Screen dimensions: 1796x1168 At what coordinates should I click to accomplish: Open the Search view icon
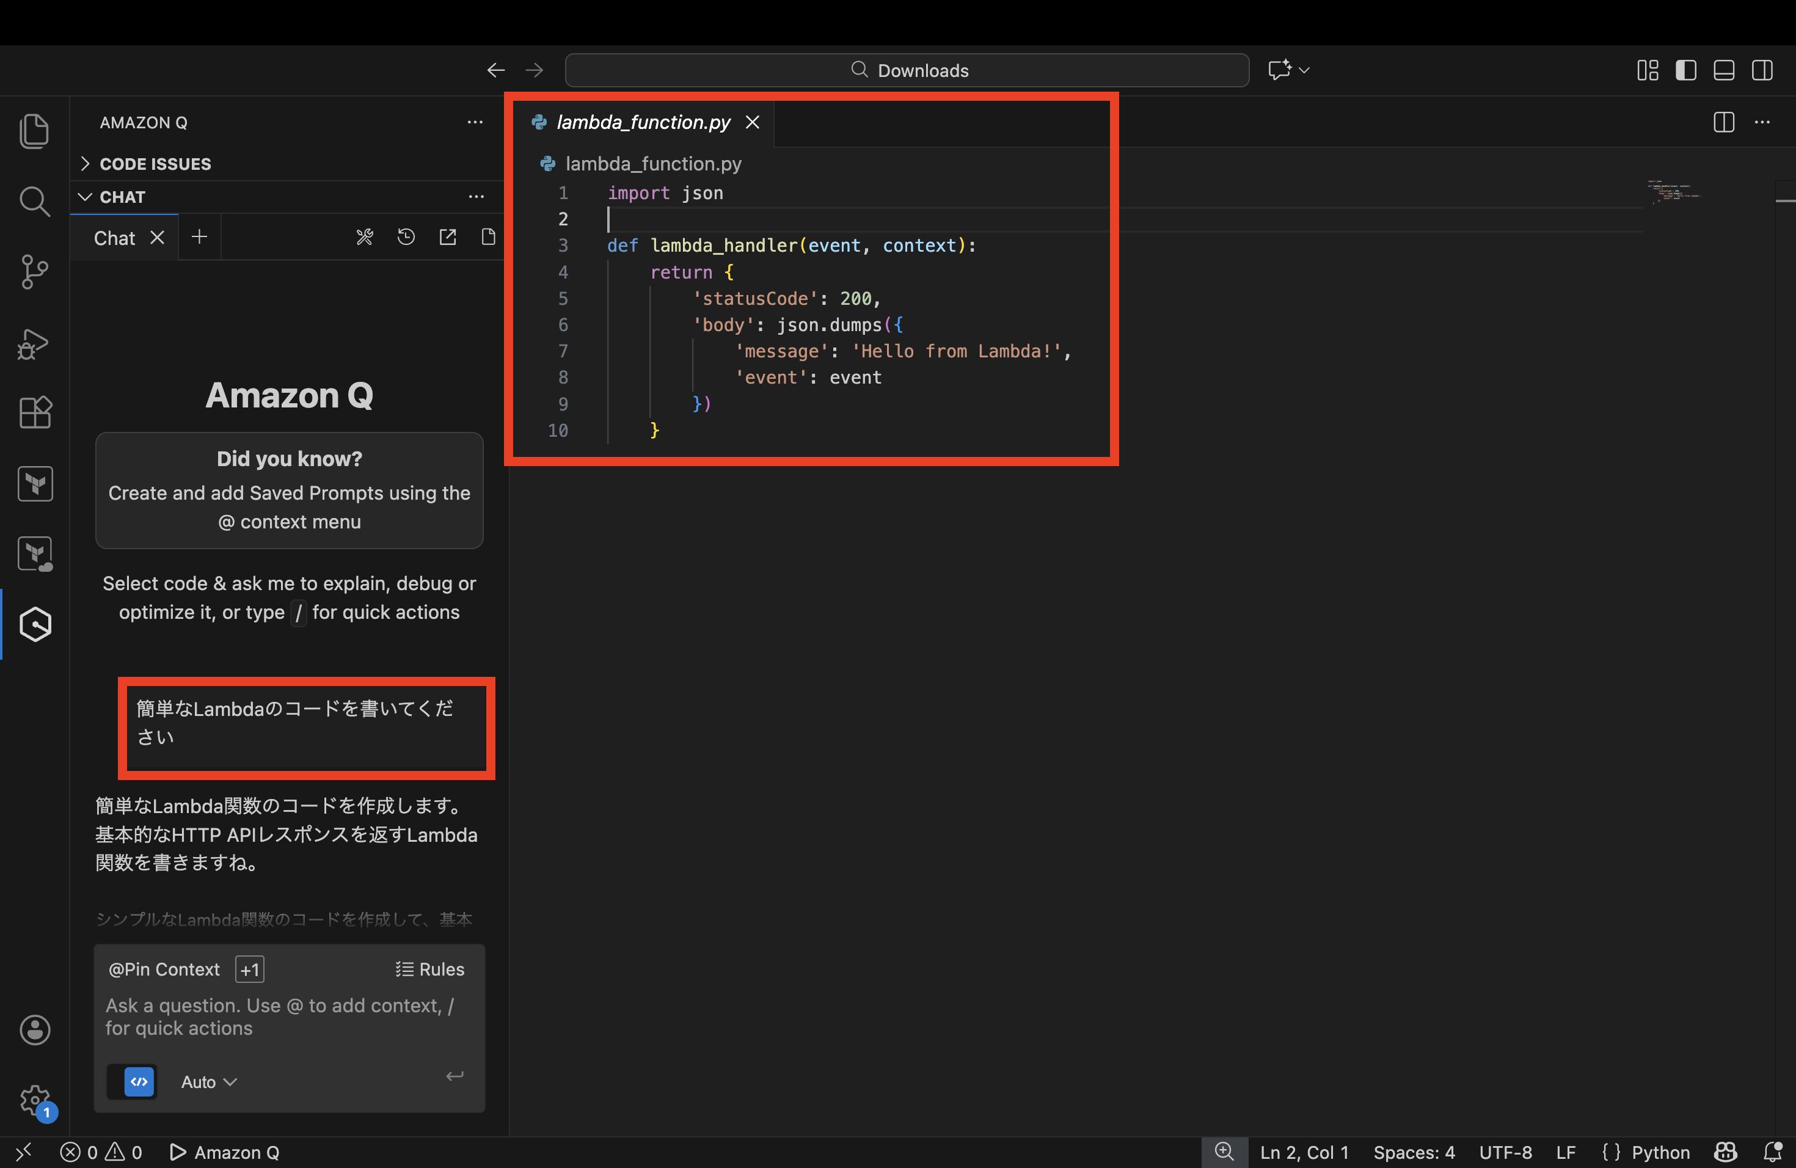tap(34, 202)
